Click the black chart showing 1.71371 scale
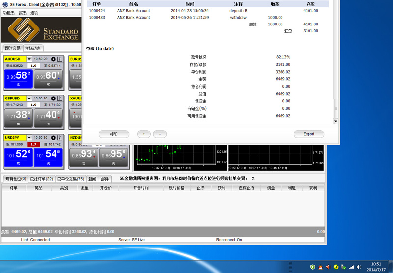393x273 pixels. (276, 157)
